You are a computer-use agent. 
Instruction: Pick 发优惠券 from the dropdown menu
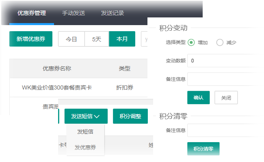click(85, 148)
